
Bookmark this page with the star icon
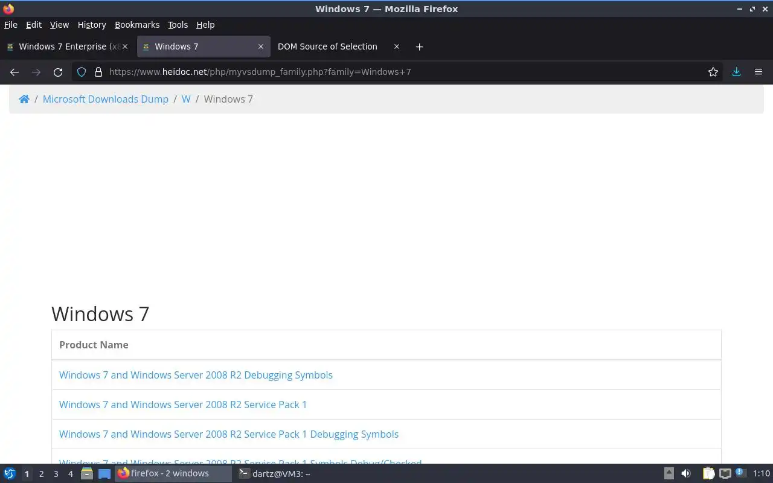coord(713,72)
